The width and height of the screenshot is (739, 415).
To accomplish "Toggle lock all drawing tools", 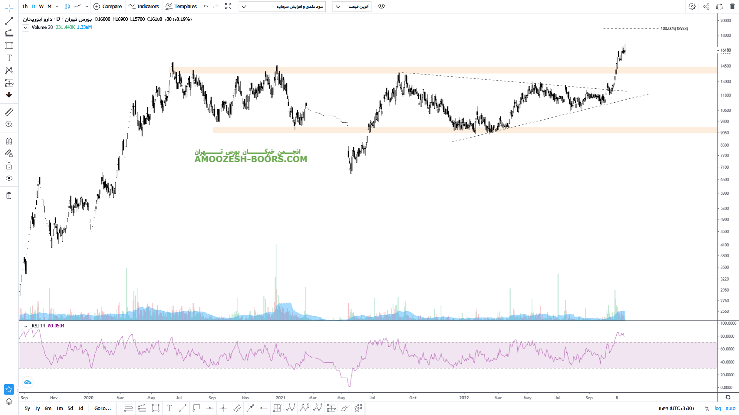I will coord(9,166).
